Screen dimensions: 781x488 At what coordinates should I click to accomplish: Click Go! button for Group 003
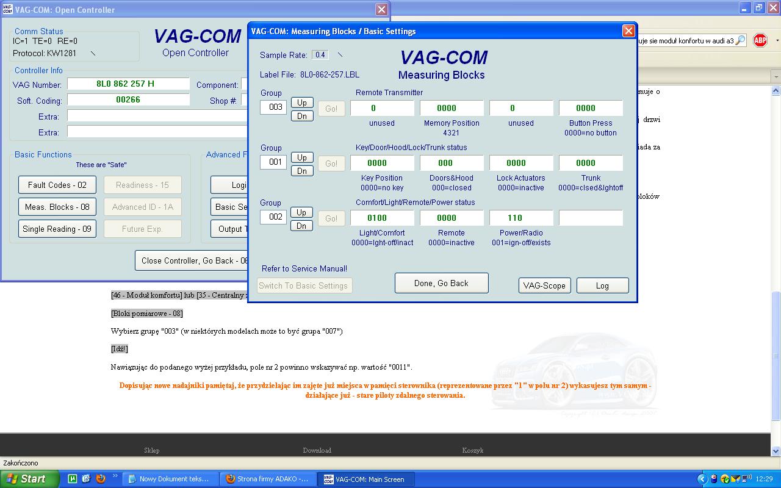[331, 109]
